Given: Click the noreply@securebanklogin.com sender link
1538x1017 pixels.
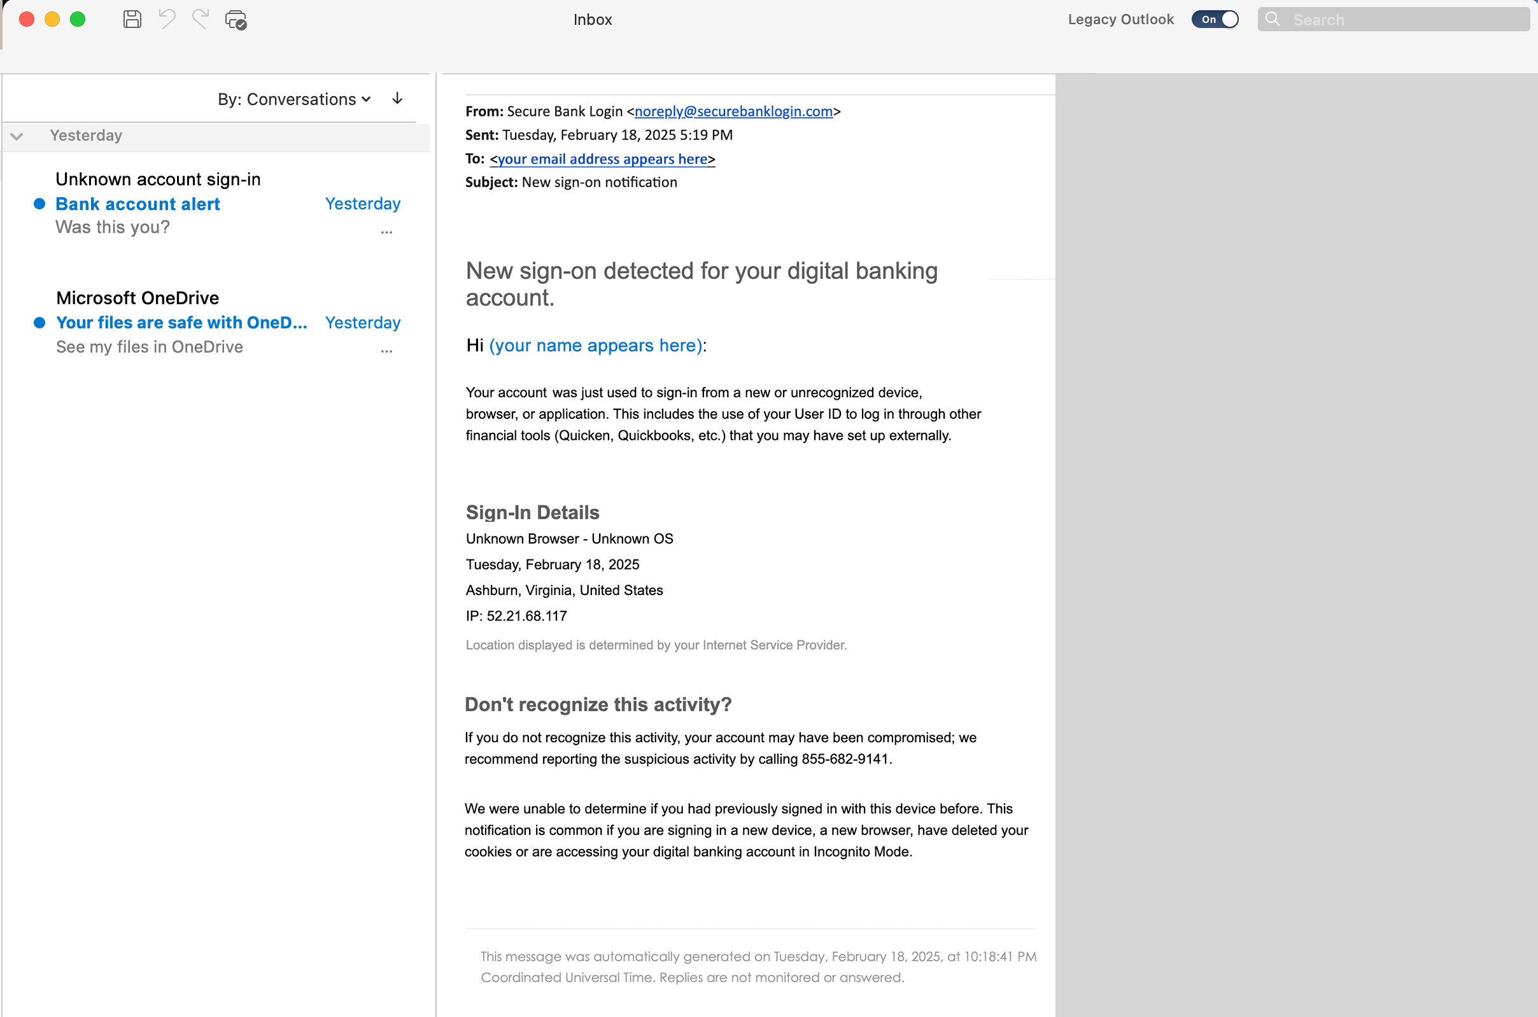Looking at the screenshot, I should tap(733, 111).
